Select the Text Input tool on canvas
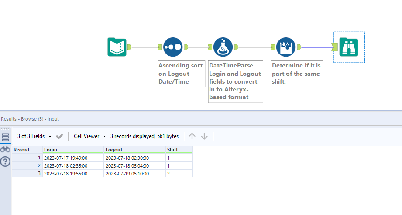The width and height of the screenshot is (402, 215). pos(117,47)
